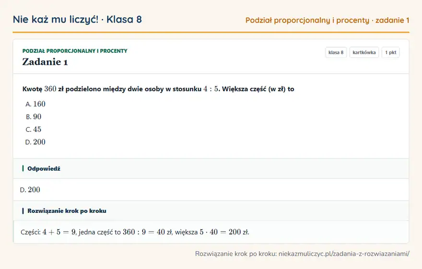This screenshot has height=269, width=422.
Task: Click the 'klasa 8' tag
Action: [x=336, y=52]
